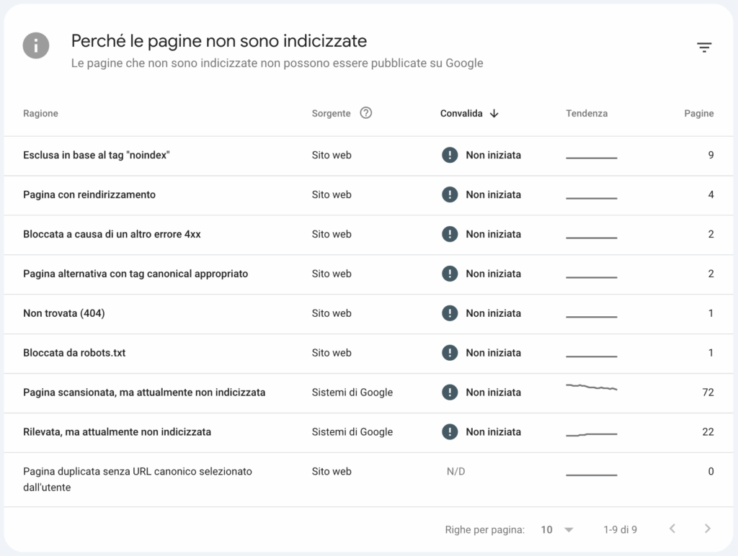This screenshot has width=738, height=556.
Task: Select the exclamation icon for Non trovata (404)
Action: coord(450,313)
